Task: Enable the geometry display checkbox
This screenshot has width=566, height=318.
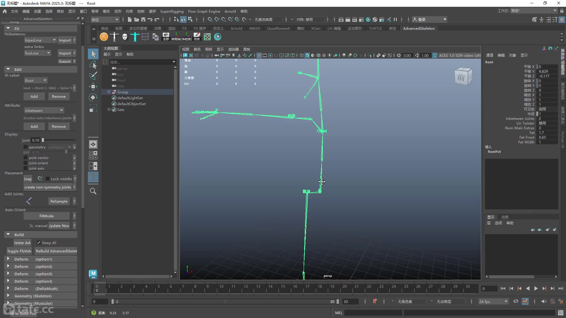Action: pos(25,147)
